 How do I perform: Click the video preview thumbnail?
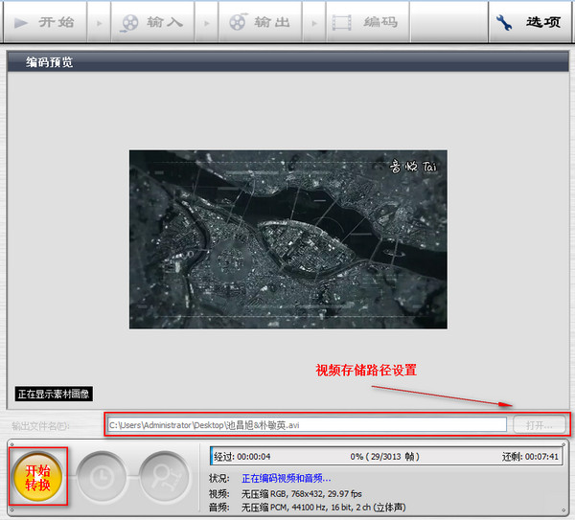tap(288, 239)
